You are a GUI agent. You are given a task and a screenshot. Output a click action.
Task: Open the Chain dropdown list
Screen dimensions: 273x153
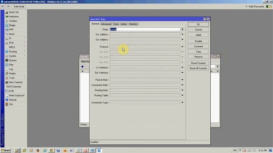click(182, 29)
